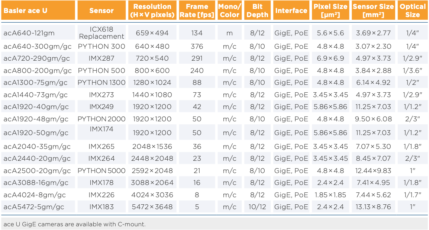This screenshot has width=429, height=230.
Task: Click the Basler ace U column header
Action: 25,10
